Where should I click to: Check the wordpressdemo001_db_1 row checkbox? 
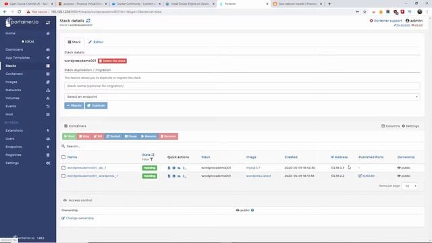pos(63,168)
